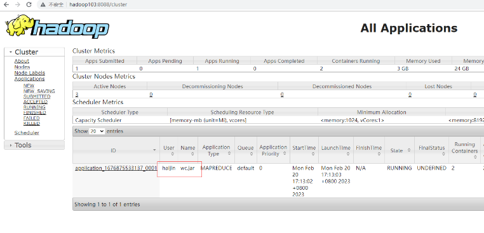Screen dimensions: 484x233
Task: Click the Apps Submitted header cell
Action: (x=105, y=61)
